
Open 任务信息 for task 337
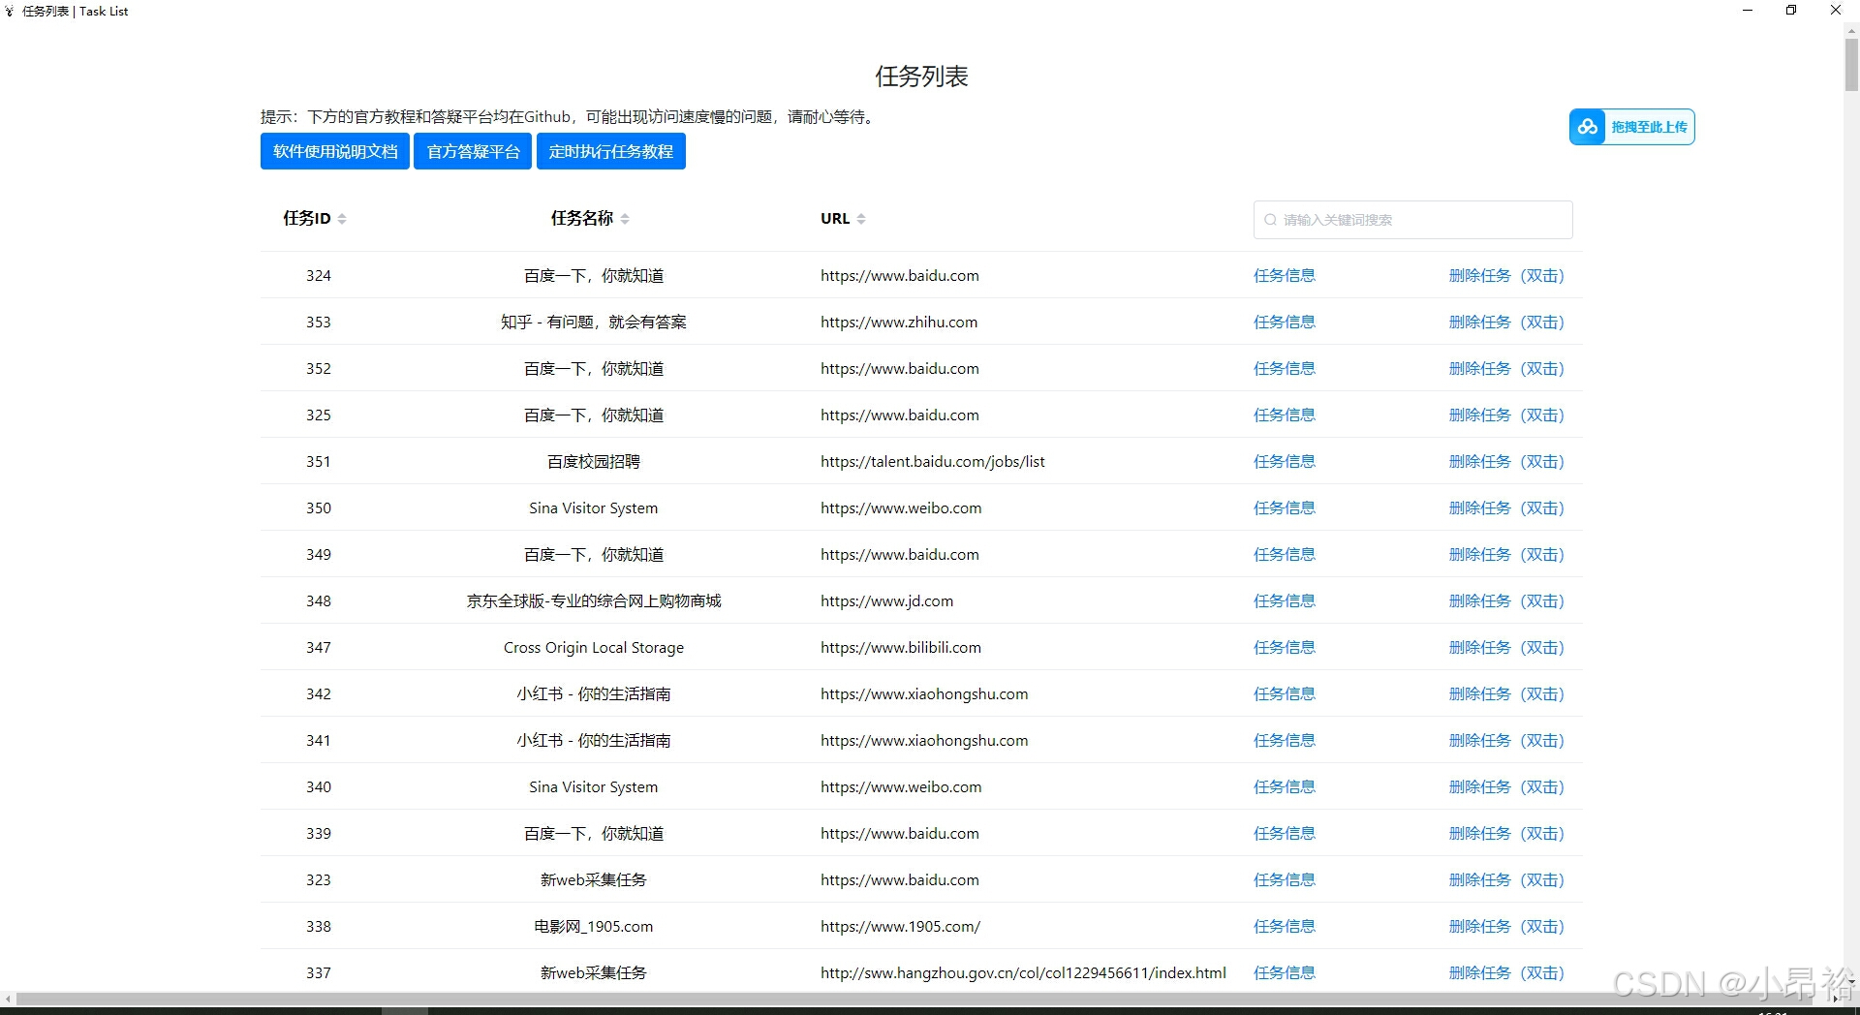point(1285,973)
